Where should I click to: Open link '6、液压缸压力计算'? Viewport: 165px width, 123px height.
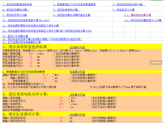point(124,10)
